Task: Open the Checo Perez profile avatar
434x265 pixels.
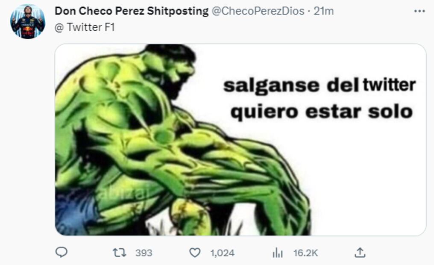Action: pos(28,22)
